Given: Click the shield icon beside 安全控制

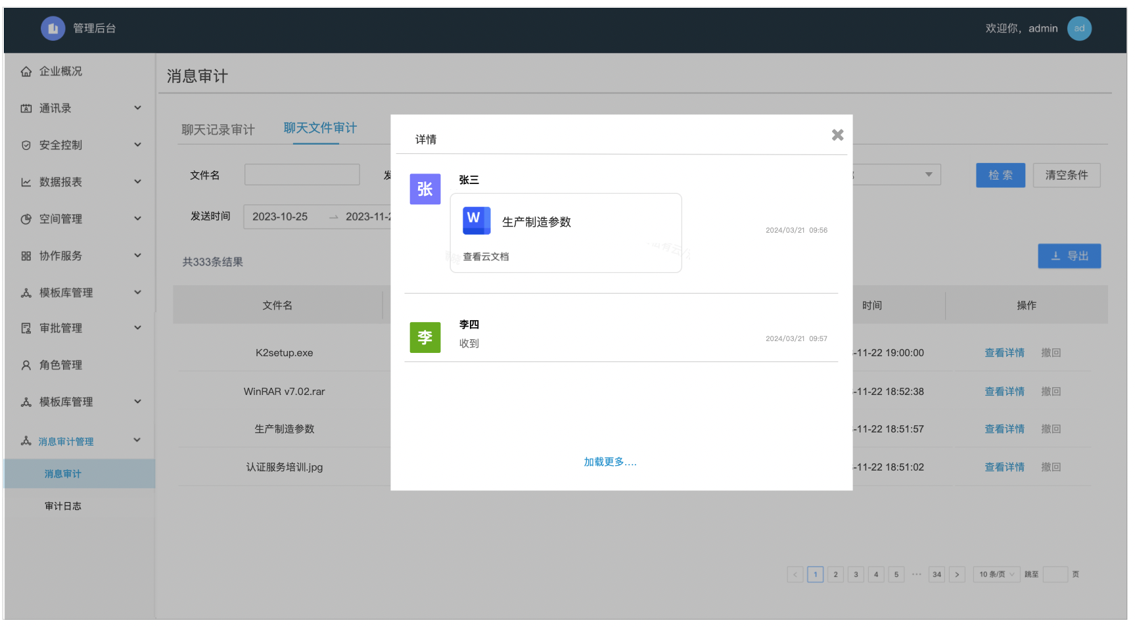Looking at the screenshot, I should (x=26, y=145).
